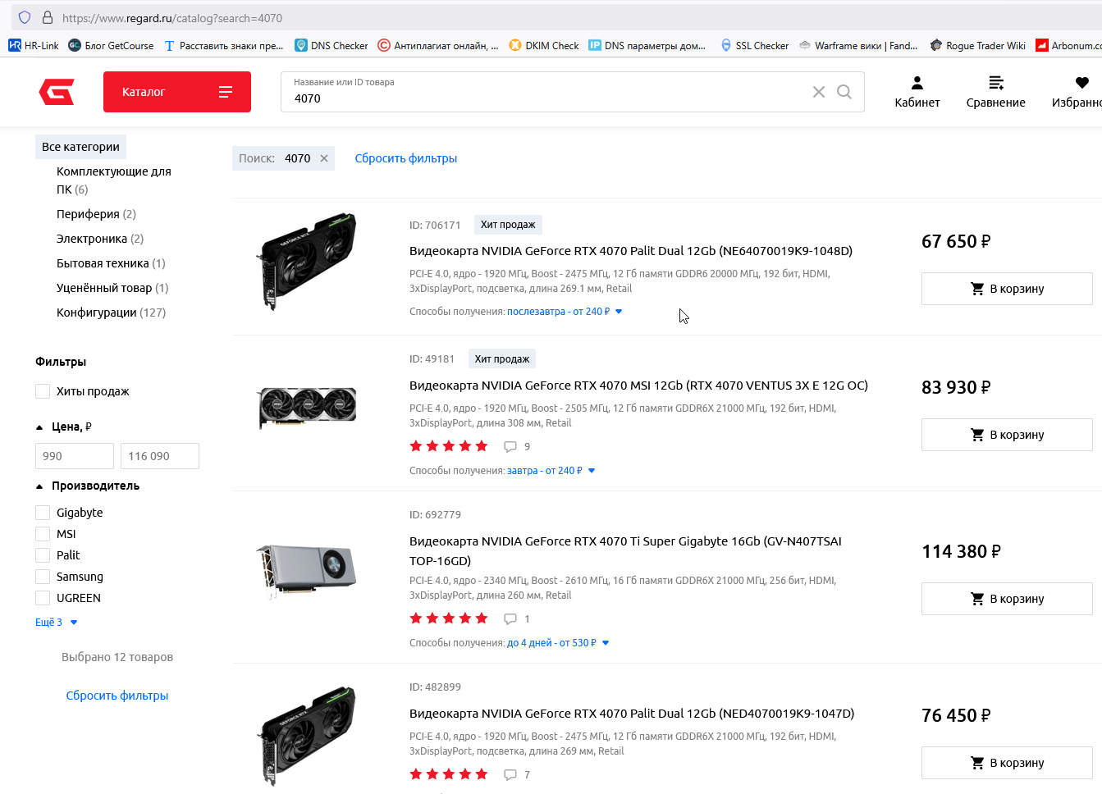Open comments for MSI RTX 4070 card
This screenshot has height=794, width=1102.
pos(510,447)
